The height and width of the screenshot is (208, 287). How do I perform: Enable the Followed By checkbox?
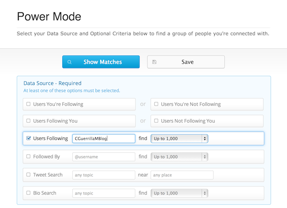click(x=29, y=157)
